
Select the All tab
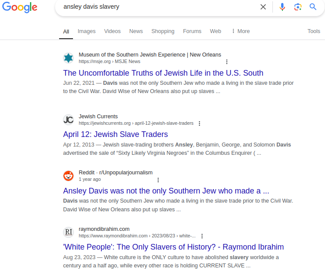click(x=66, y=31)
